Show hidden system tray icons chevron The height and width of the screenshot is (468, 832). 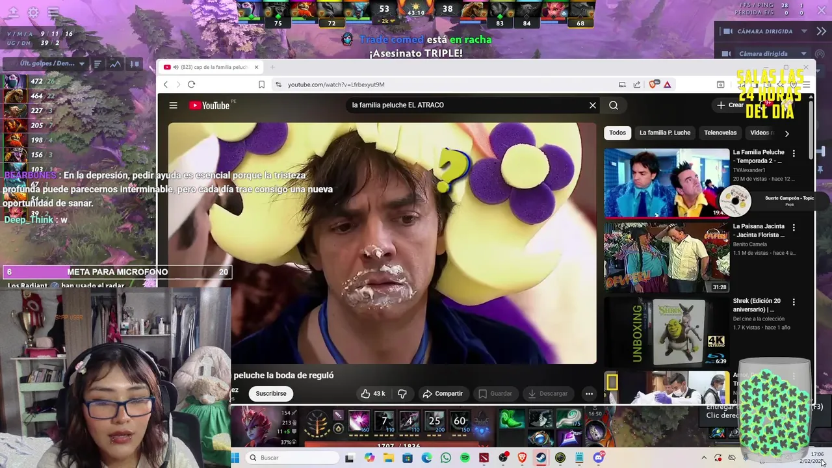703,458
